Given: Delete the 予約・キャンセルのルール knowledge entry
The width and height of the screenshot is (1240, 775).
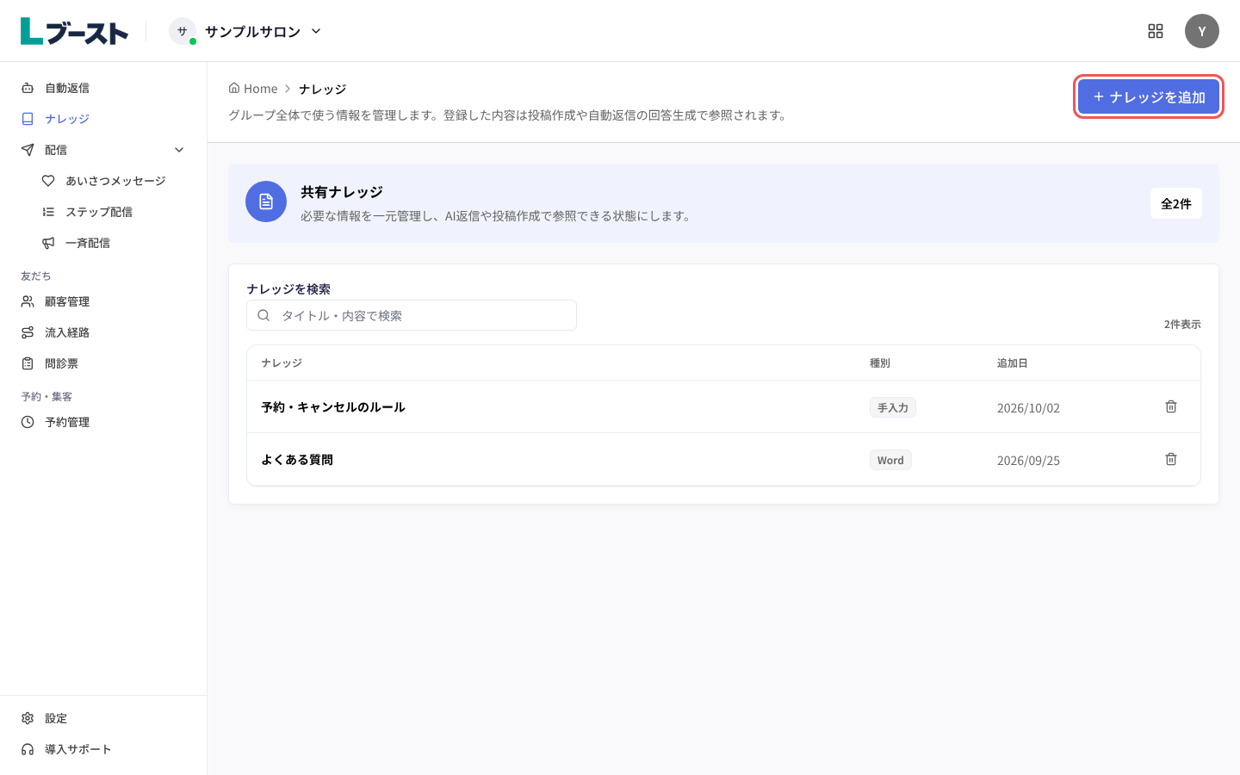Looking at the screenshot, I should 1171,406.
